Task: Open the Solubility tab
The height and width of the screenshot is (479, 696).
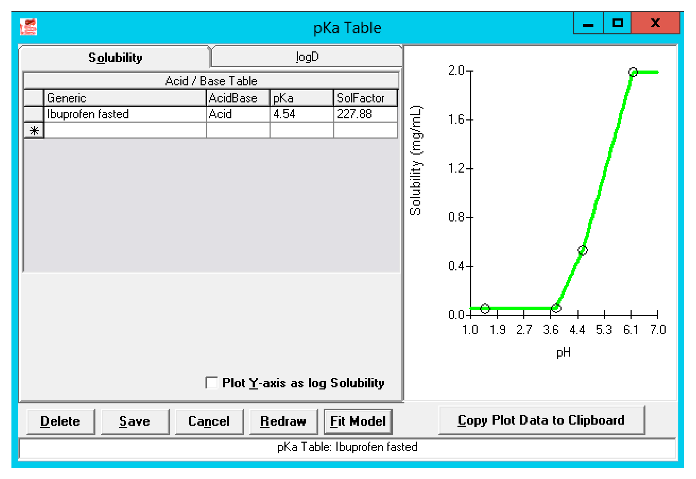Action: tap(115, 57)
